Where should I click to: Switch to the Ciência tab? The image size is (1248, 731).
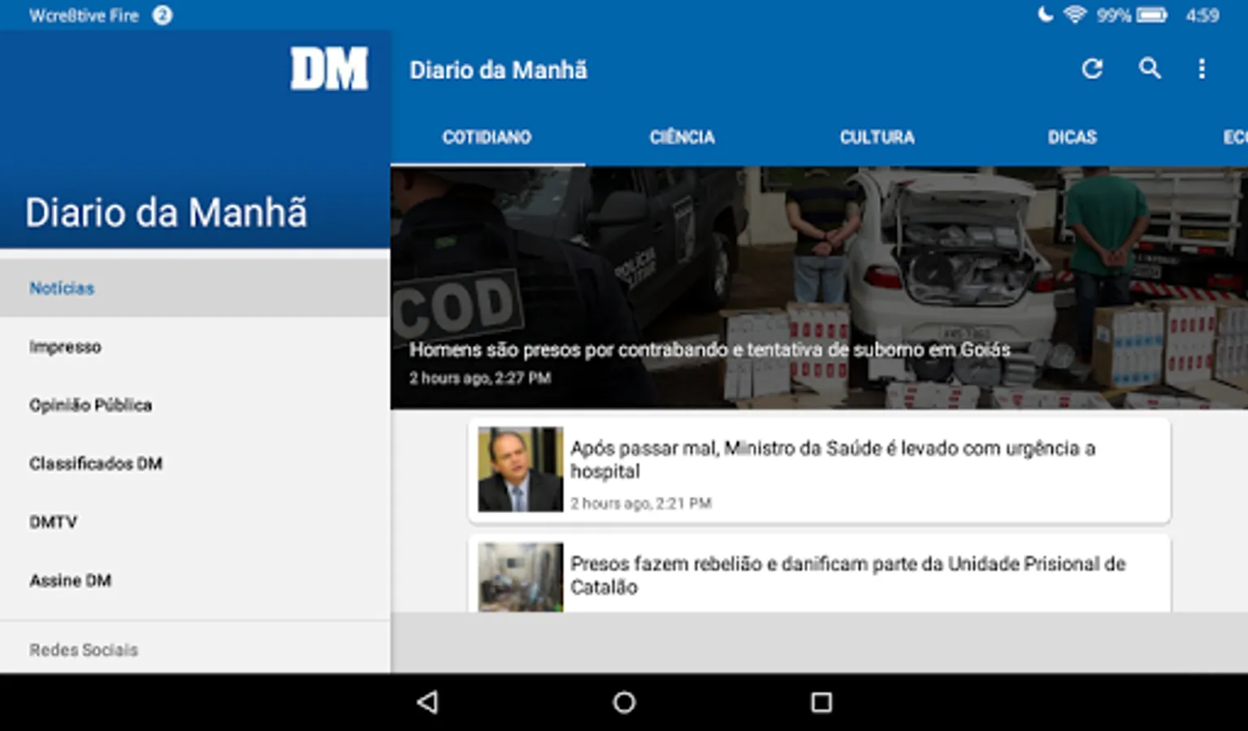click(682, 137)
